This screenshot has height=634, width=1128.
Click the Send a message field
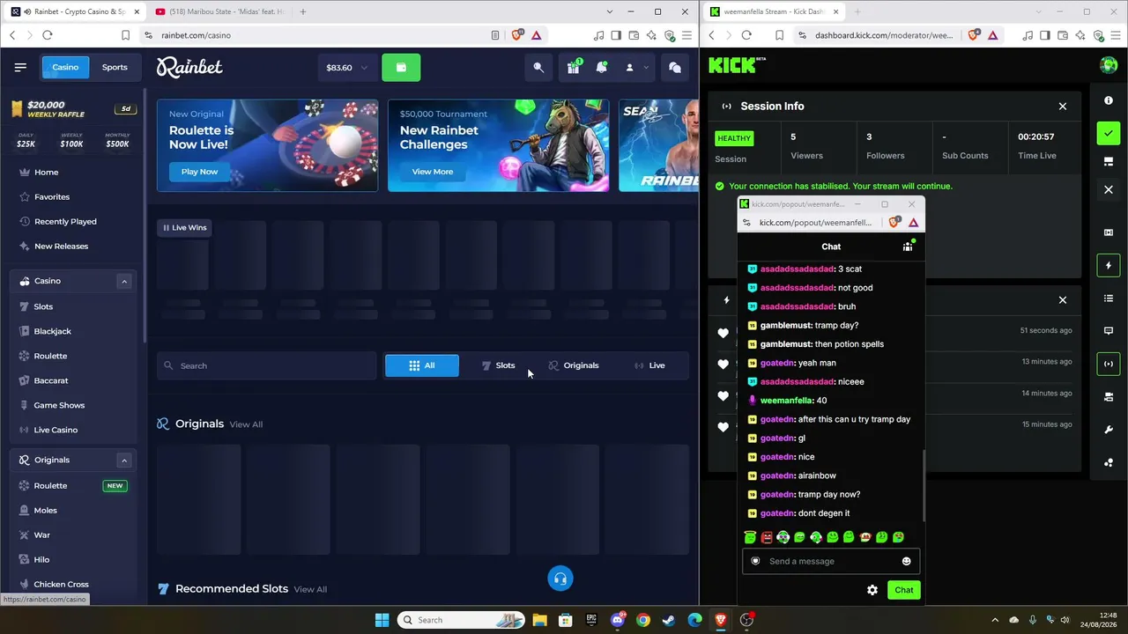point(830,561)
